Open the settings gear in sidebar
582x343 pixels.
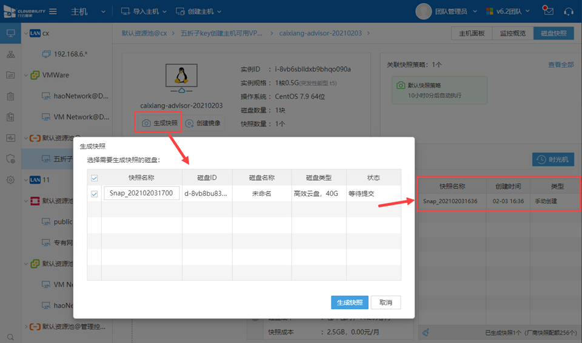[x=10, y=180]
